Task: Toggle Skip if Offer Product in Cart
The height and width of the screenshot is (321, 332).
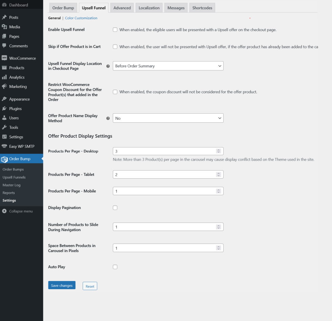Action: [x=115, y=47]
